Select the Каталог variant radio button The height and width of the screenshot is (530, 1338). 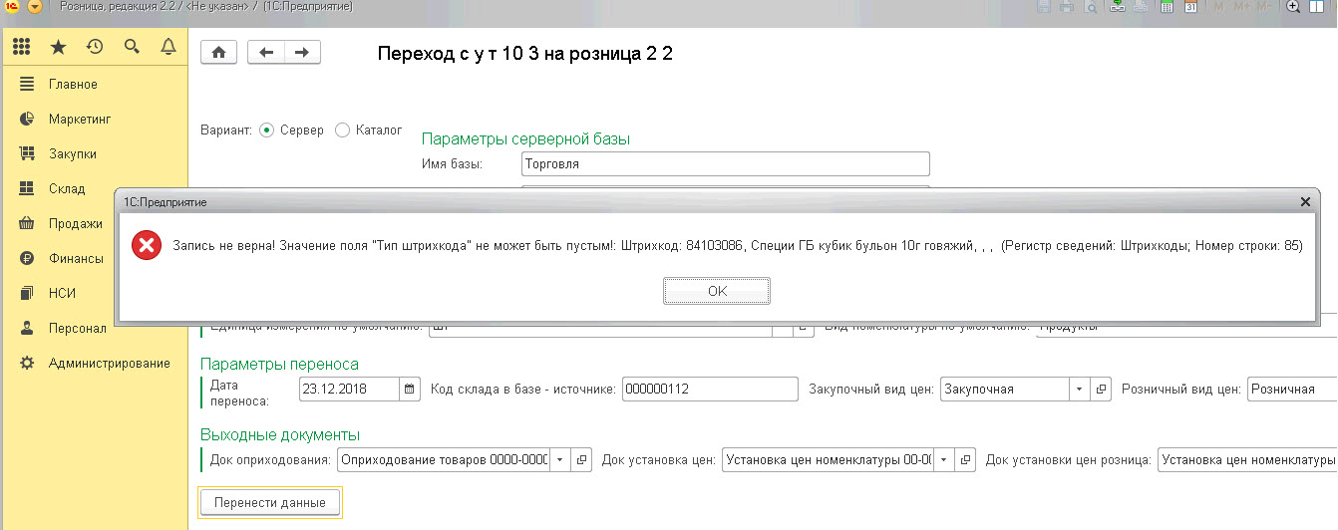[342, 130]
